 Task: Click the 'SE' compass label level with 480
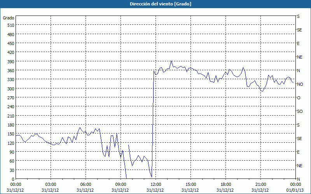click(299, 30)
